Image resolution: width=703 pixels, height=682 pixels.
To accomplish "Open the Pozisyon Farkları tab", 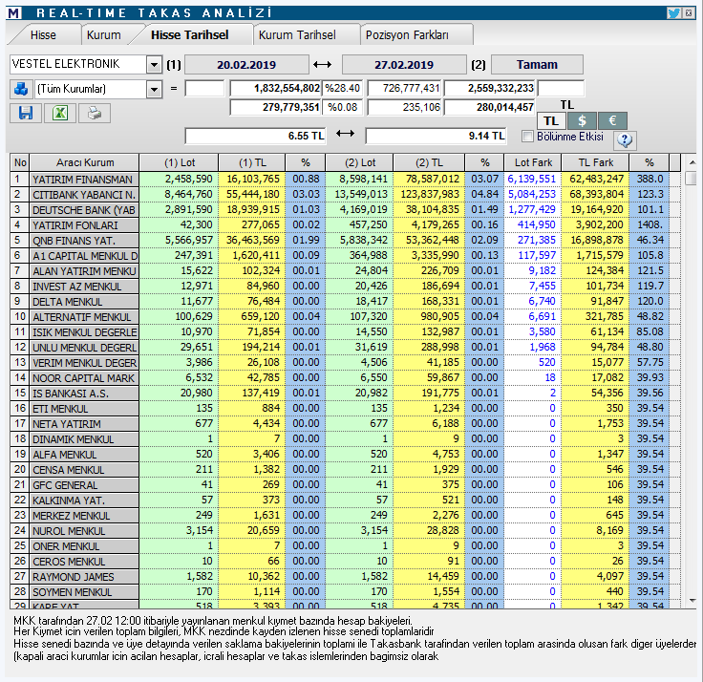I will point(407,35).
